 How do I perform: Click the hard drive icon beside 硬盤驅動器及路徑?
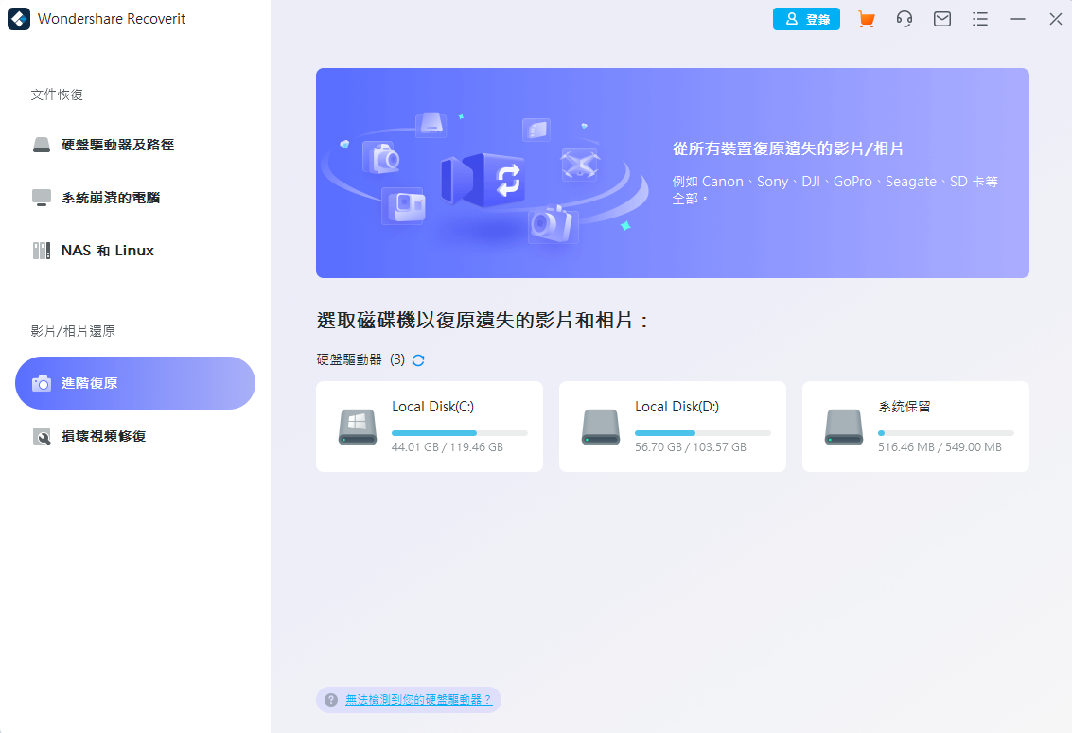(x=42, y=145)
